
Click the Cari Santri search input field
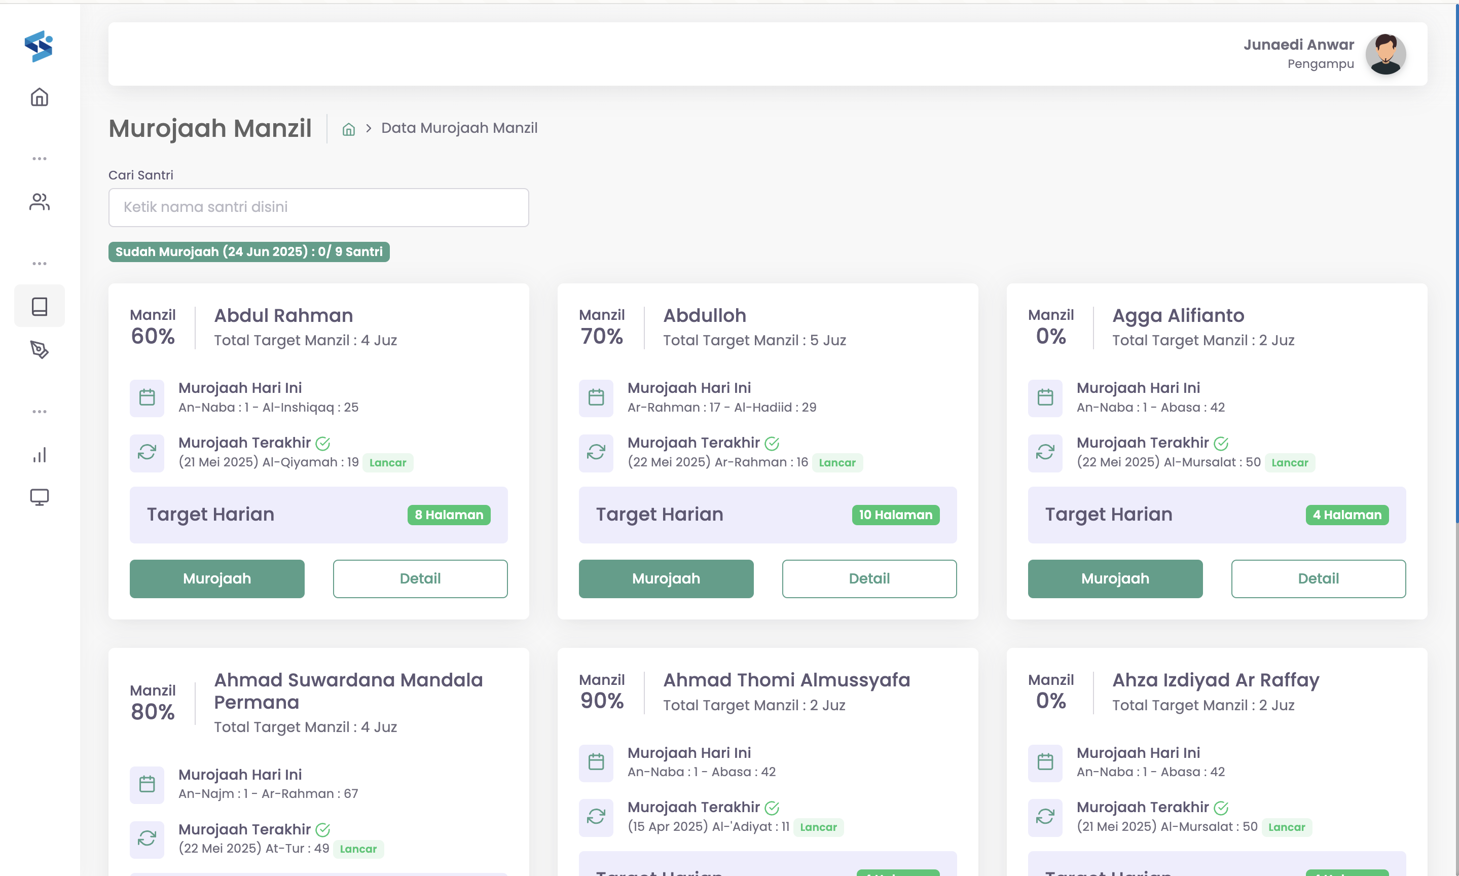tap(318, 207)
